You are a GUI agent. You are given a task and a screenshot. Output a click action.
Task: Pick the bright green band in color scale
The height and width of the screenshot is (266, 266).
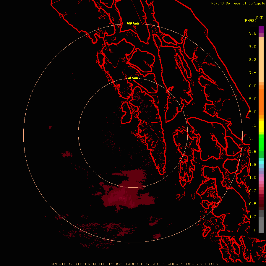point(261,143)
